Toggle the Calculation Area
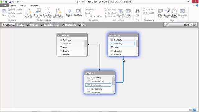 click(183, 13)
